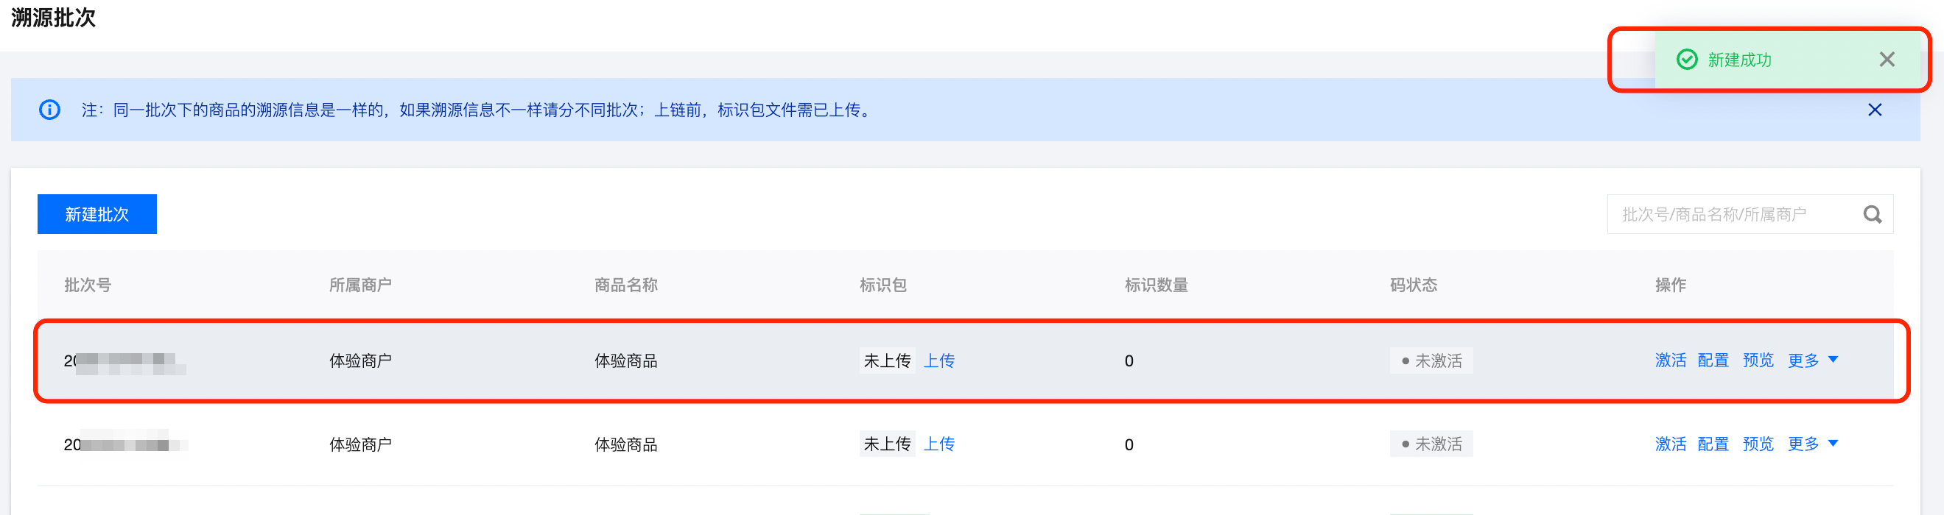Click the 未激活 status tag, first row
The height and width of the screenshot is (515, 1944).
click(1431, 361)
